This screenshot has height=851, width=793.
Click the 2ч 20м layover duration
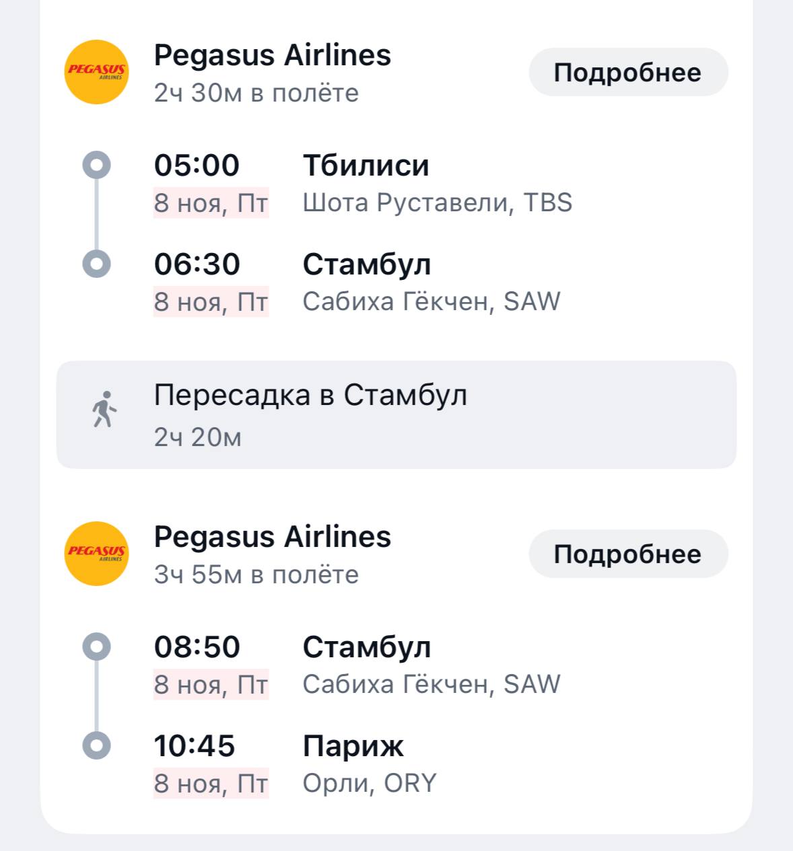point(197,437)
